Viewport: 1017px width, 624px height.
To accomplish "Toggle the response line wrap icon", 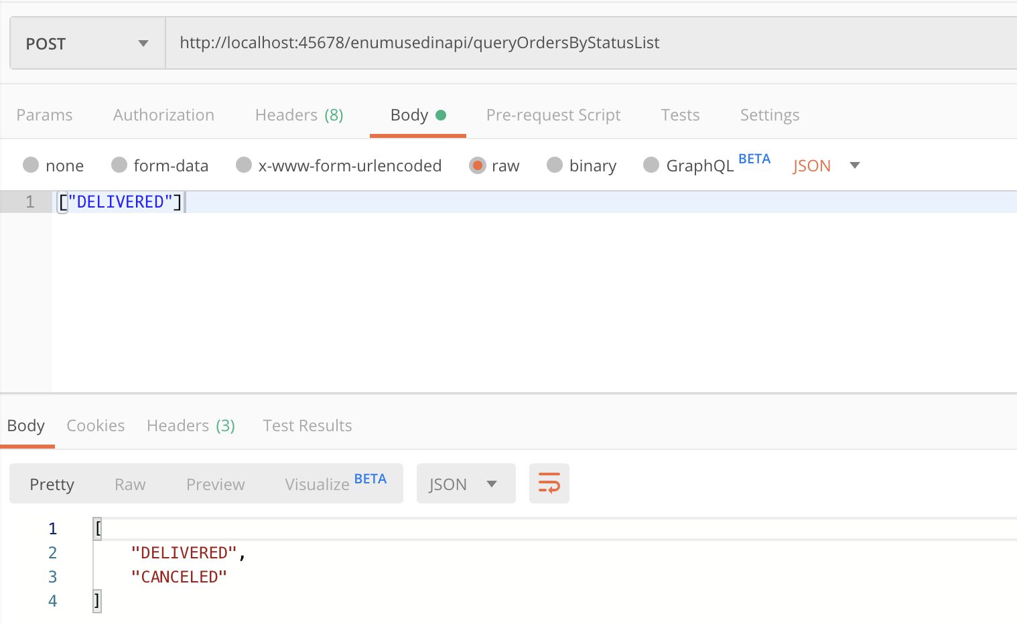I will coord(549,483).
